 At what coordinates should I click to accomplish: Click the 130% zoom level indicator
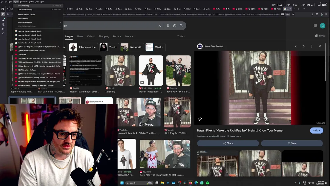coord(288,14)
